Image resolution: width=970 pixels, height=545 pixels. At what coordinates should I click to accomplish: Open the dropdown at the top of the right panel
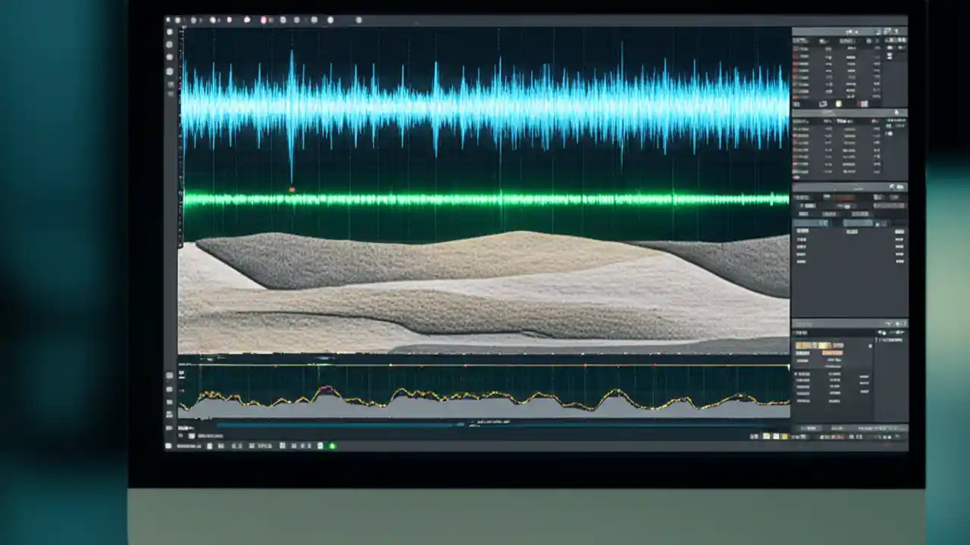pos(849,32)
